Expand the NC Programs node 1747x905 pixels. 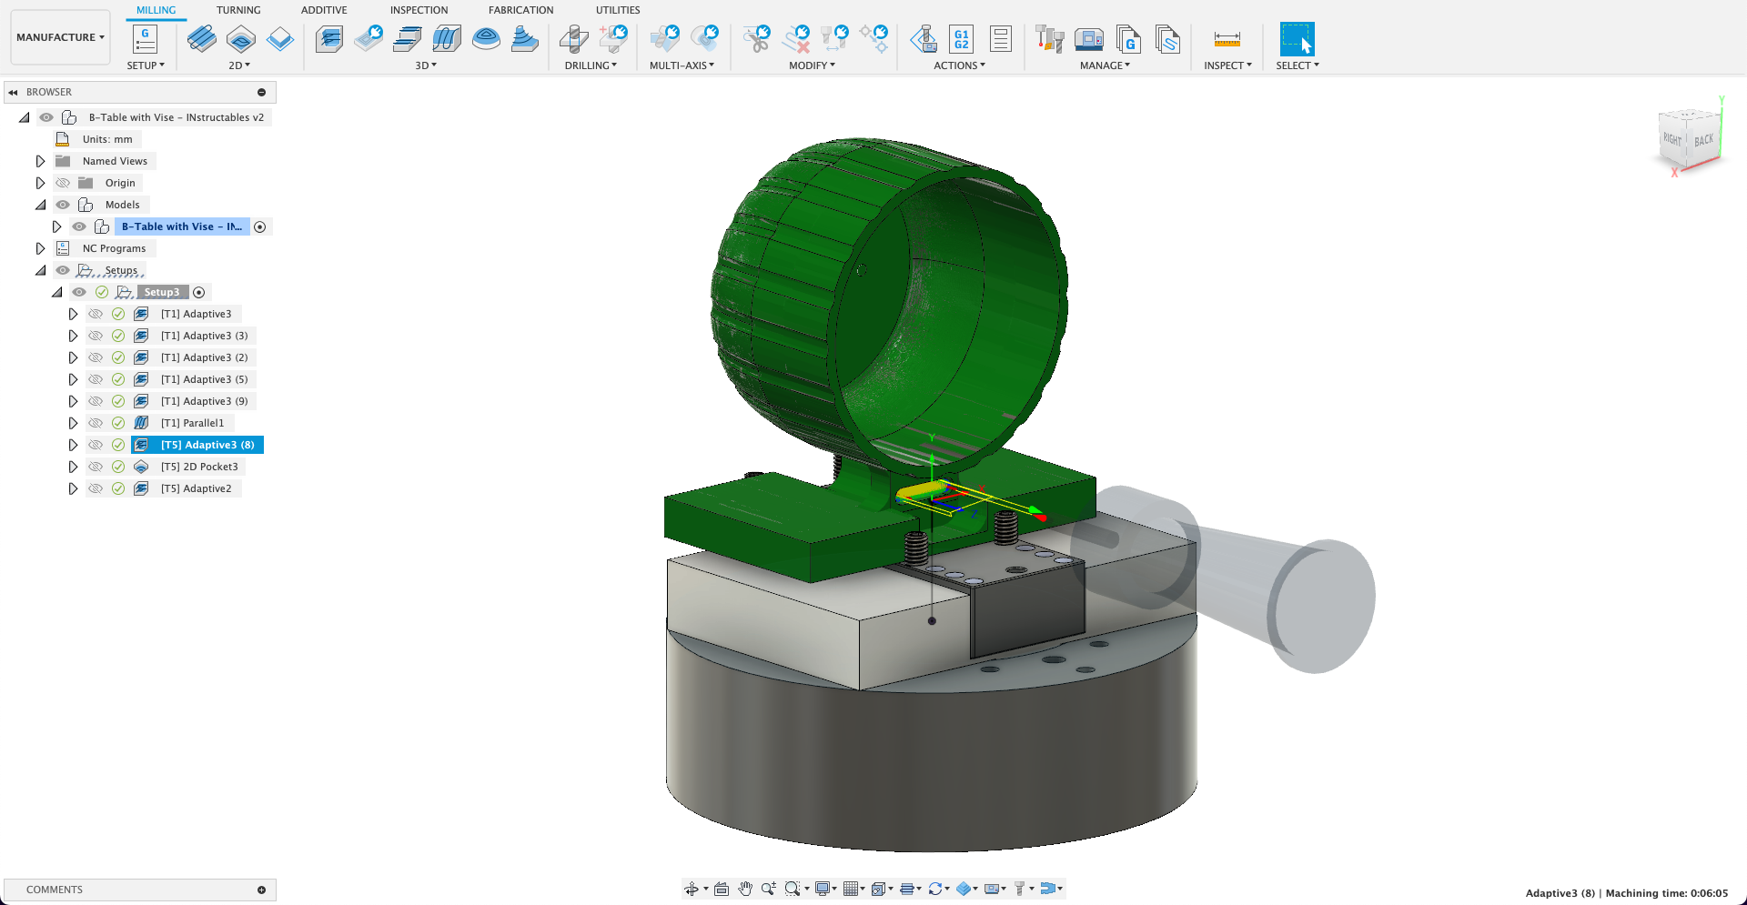[40, 248]
